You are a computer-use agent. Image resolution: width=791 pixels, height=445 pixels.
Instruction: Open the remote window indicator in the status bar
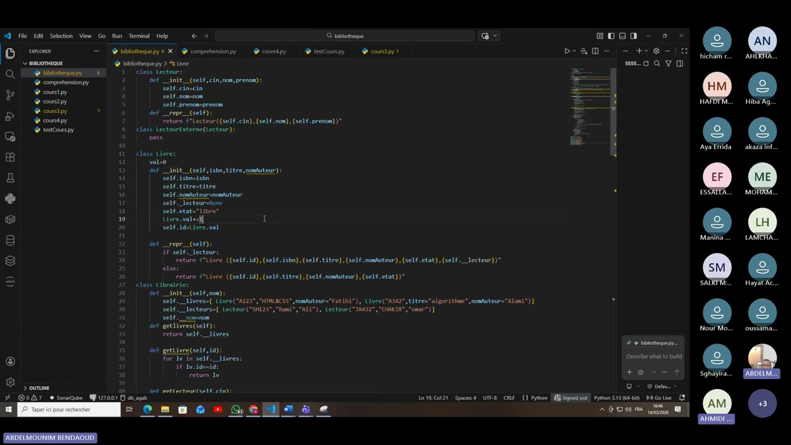pyautogui.click(x=7, y=398)
